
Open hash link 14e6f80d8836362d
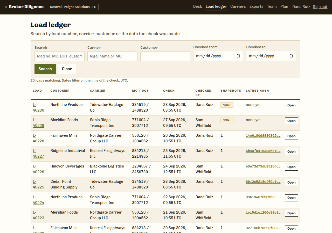click(263, 135)
